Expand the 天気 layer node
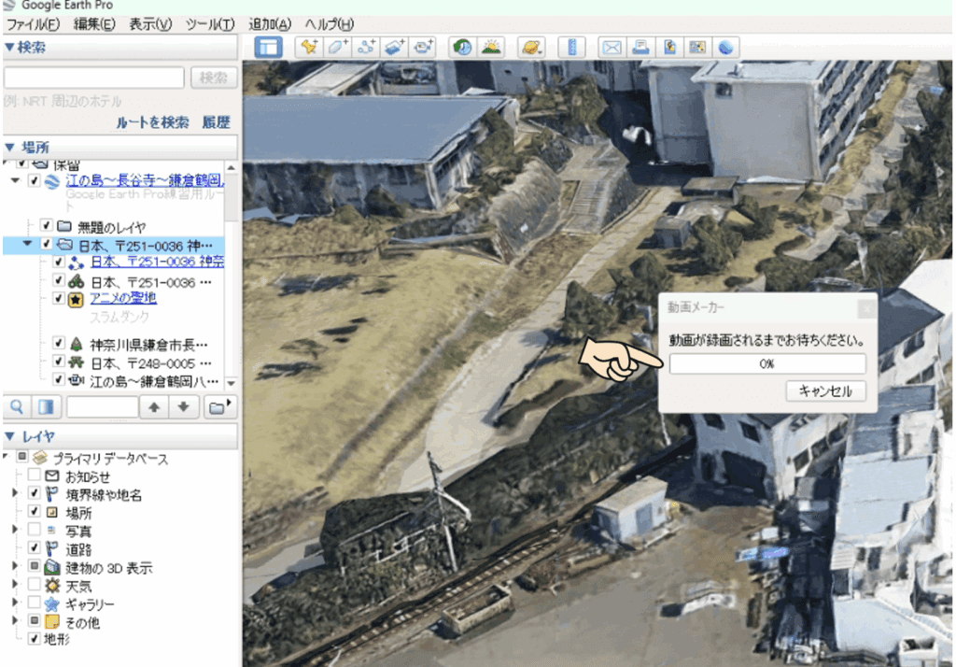The width and height of the screenshot is (956, 667). coord(15,586)
